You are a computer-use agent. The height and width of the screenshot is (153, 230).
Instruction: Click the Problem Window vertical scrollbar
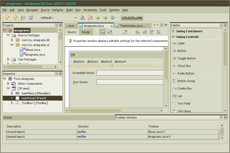click(222, 132)
